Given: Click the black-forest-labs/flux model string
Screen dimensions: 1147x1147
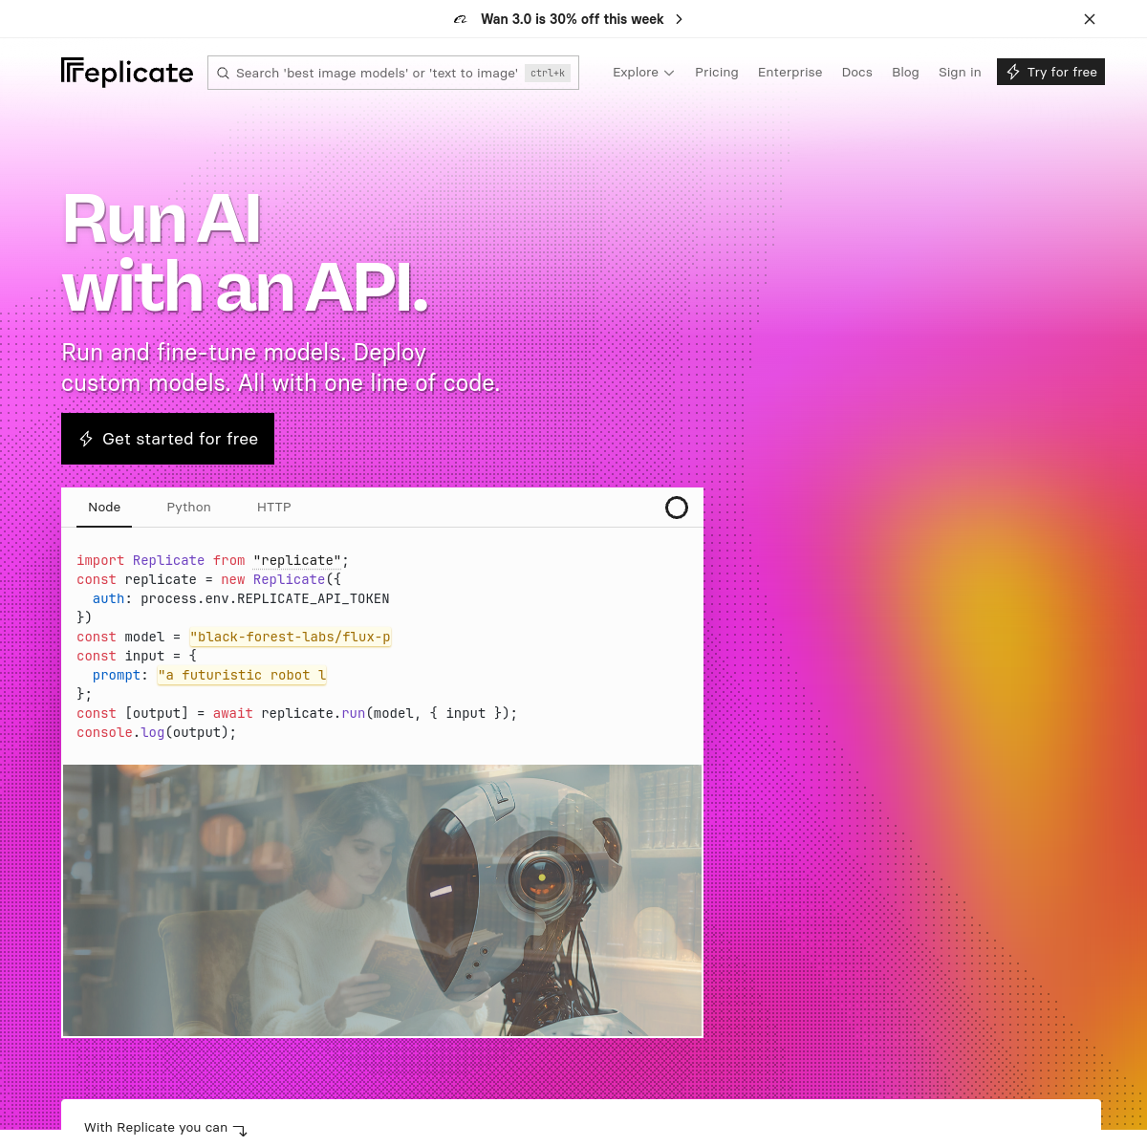Looking at the screenshot, I should (x=291, y=637).
